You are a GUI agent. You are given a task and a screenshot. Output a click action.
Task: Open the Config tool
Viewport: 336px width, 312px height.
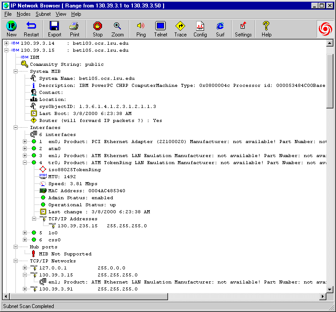pos(200,29)
